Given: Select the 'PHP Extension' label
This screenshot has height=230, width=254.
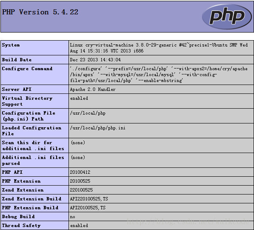Looking at the screenshot, I should (x=21, y=181).
